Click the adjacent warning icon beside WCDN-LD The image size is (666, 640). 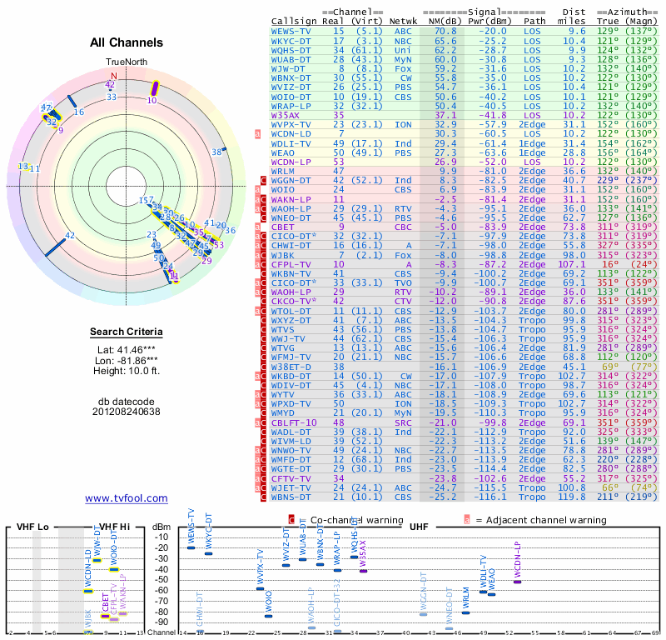[257, 134]
